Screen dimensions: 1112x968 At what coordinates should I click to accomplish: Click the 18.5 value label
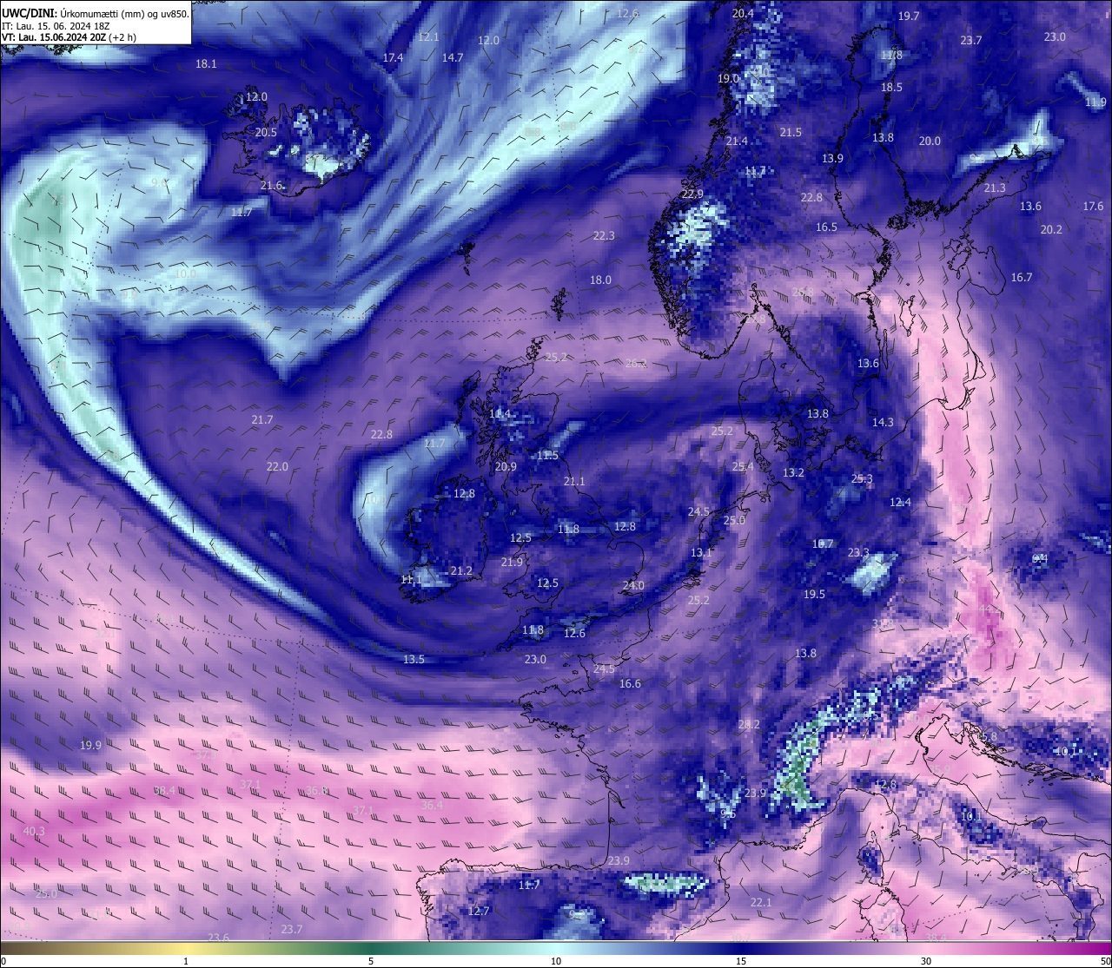pos(891,88)
